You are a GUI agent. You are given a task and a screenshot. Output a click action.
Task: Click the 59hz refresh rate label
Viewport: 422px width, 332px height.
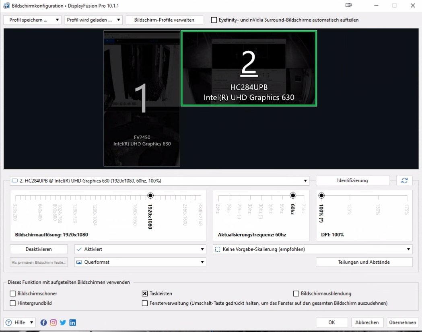click(x=282, y=209)
